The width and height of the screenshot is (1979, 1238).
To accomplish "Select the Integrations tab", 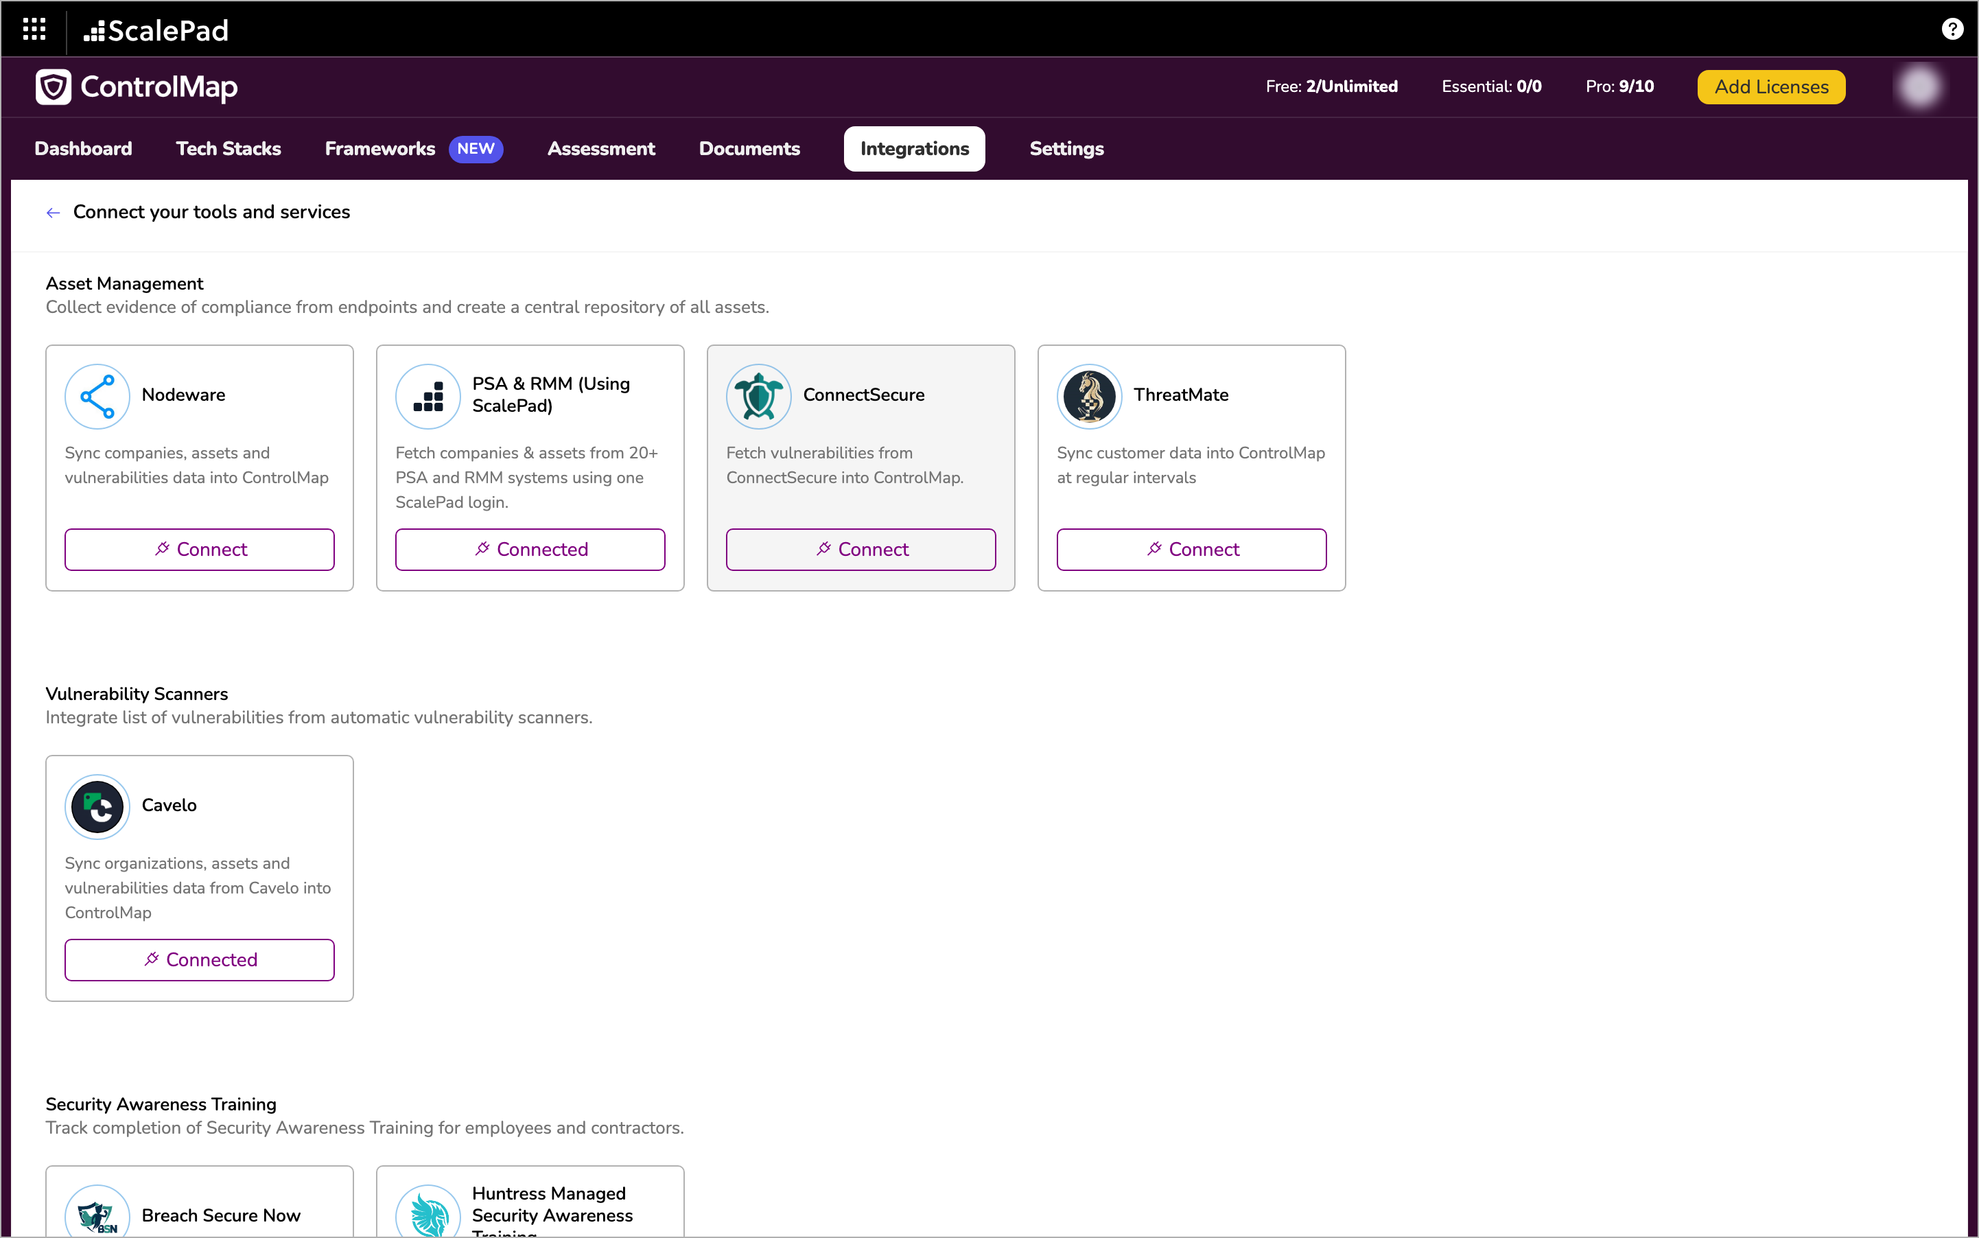I will (x=915, y=149).
